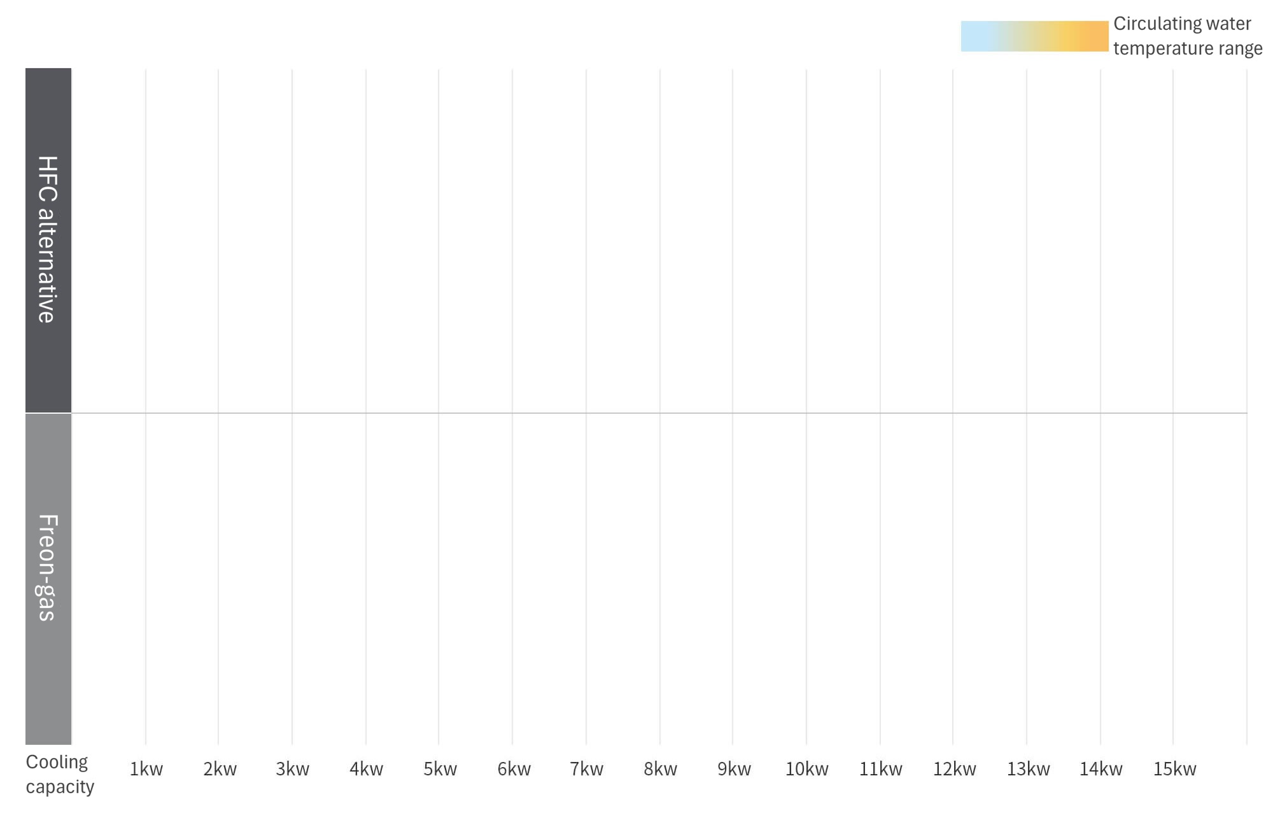Click the 14kw axis label

point(1101,769)
